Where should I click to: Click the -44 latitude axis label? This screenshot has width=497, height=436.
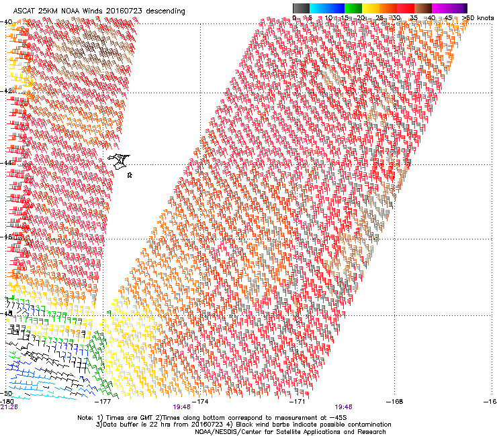pos(6,162)
